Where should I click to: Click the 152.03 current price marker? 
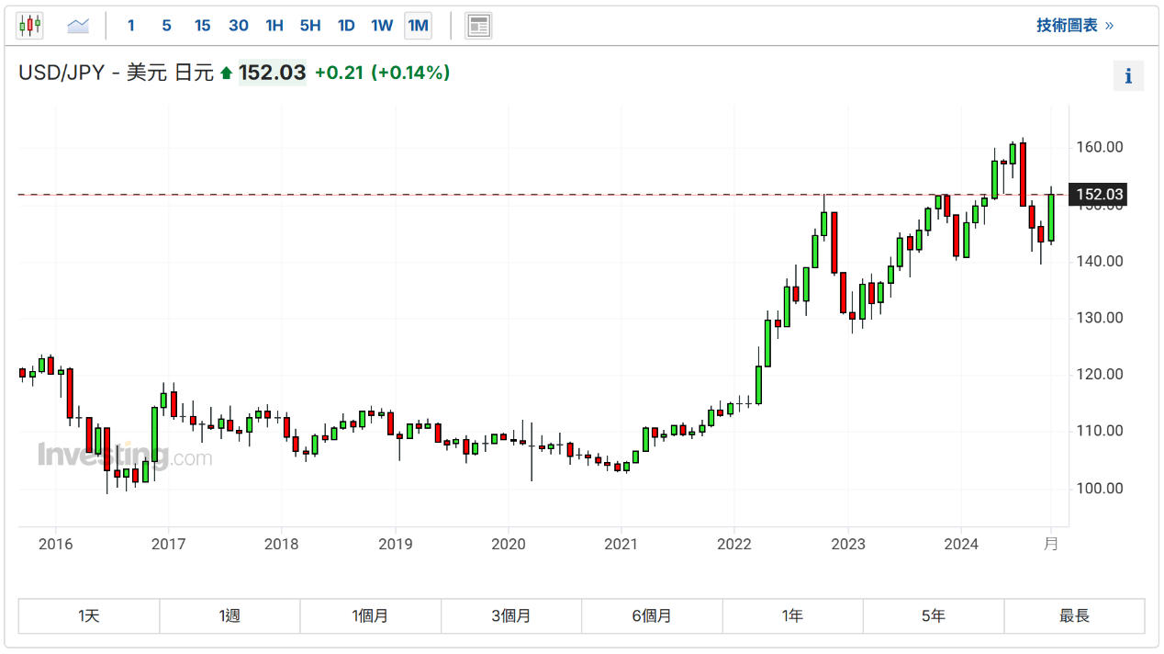pos(1100,195)
